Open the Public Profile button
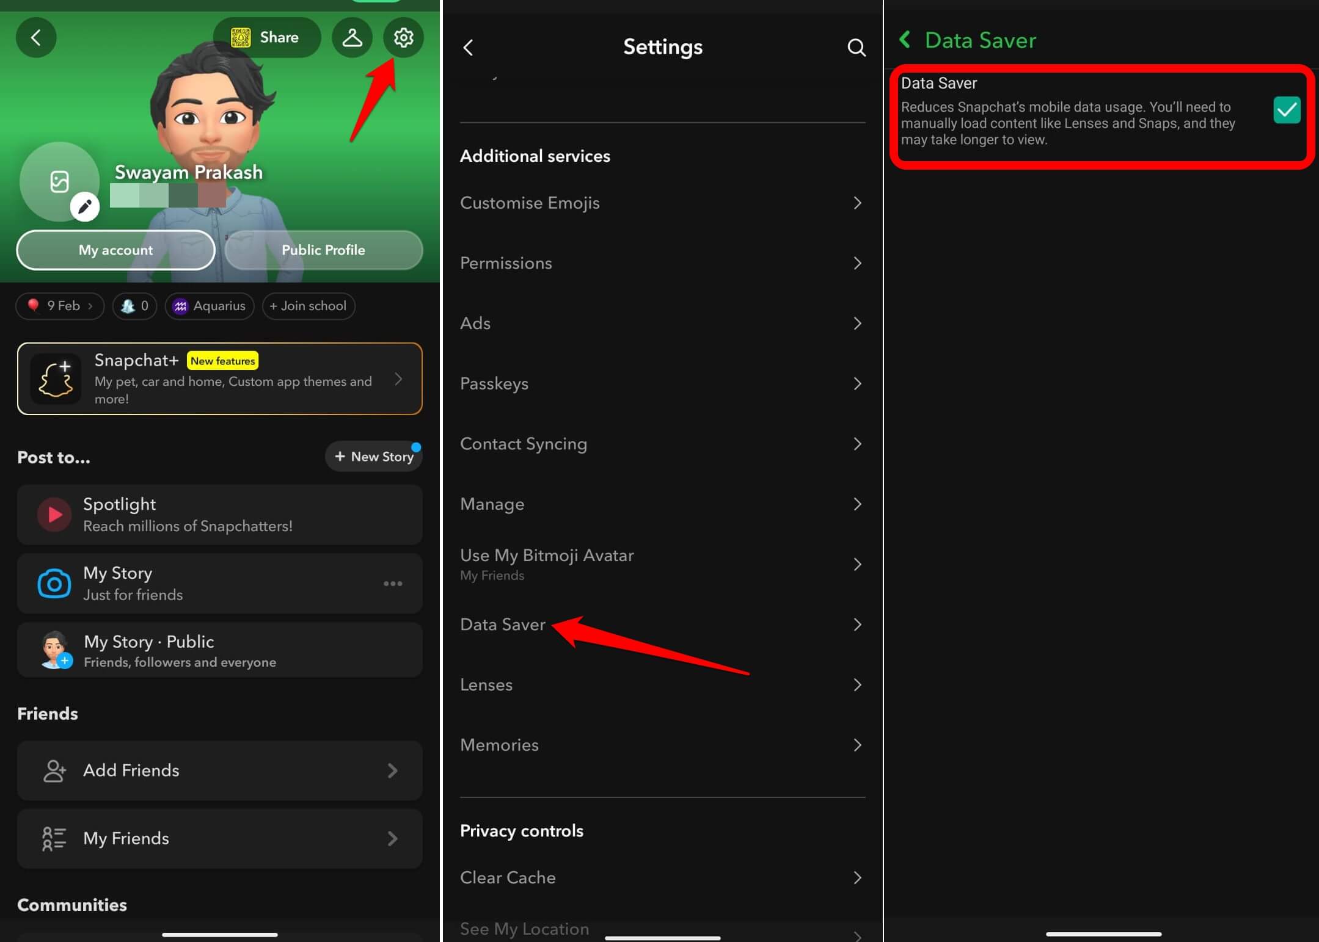 (x=323, y=250)
